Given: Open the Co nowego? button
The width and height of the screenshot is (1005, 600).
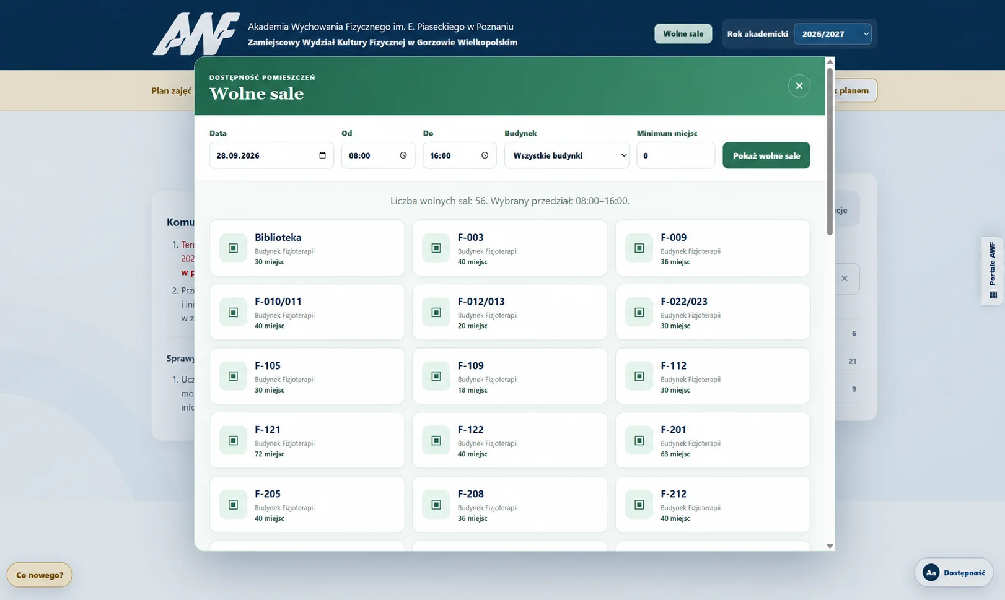Looking at the screenshot, I should click(x=40, y=575).
